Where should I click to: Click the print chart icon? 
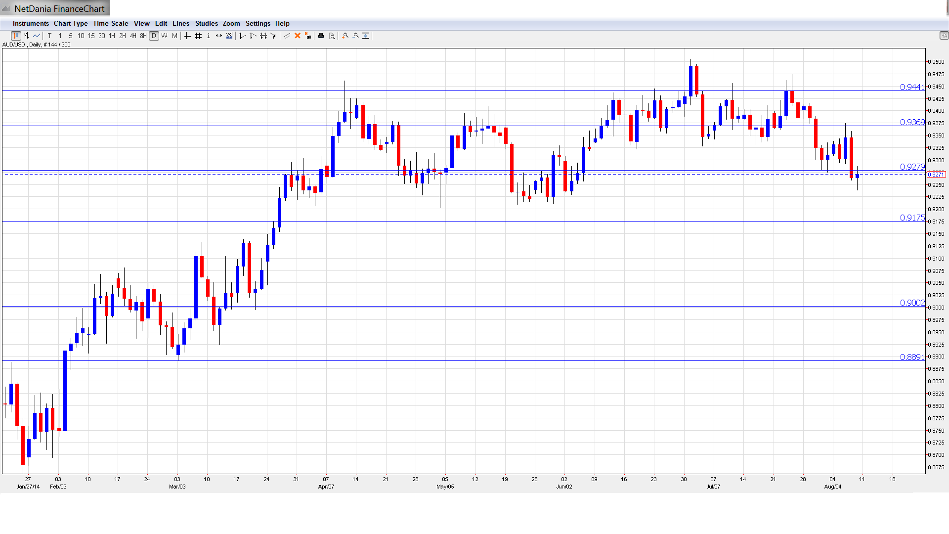coord(321,36)
